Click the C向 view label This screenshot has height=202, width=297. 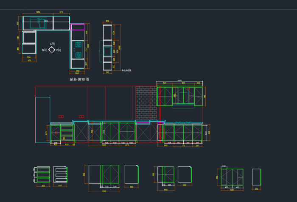[59, 50]
